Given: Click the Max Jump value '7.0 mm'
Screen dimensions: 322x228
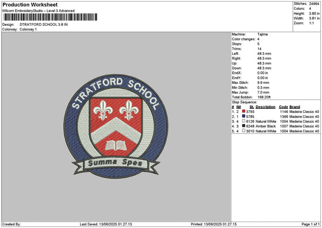Looking at the screenshot, I should (263, 92).
